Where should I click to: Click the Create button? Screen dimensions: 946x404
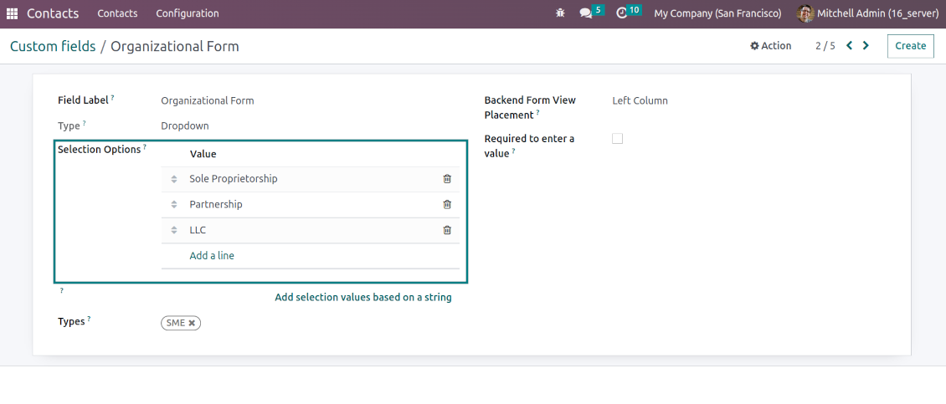(x=910, y=46)
